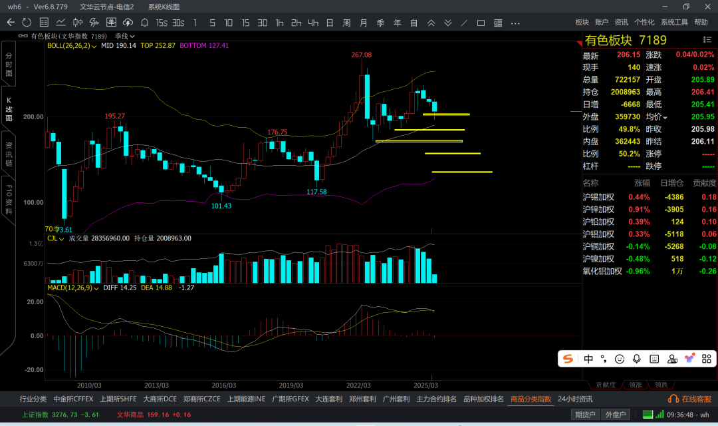Open the more options ellipsis in toolbar
The width and height of the screenshot is (718, 426).
tap(515, 23)
